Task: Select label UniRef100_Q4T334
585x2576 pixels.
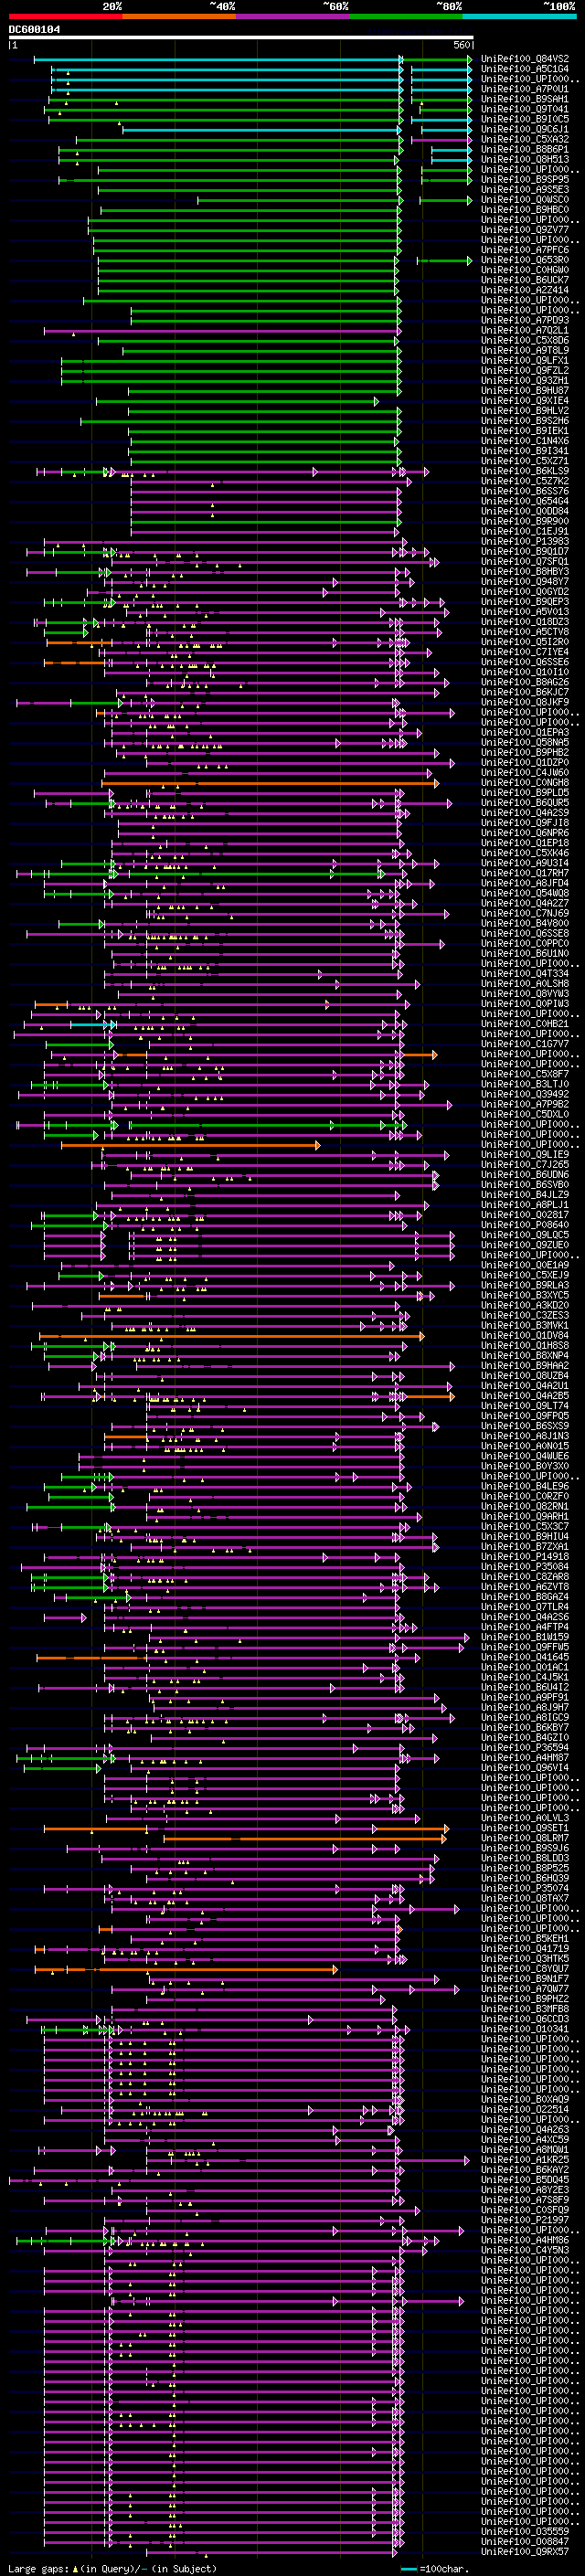Action: coord(525,973)
